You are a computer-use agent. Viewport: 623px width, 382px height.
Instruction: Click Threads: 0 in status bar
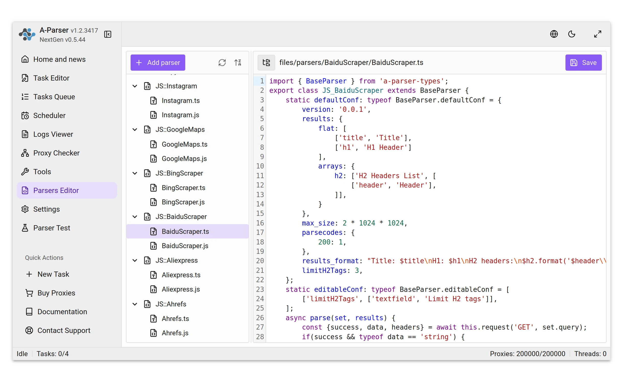tap(590, 354)
